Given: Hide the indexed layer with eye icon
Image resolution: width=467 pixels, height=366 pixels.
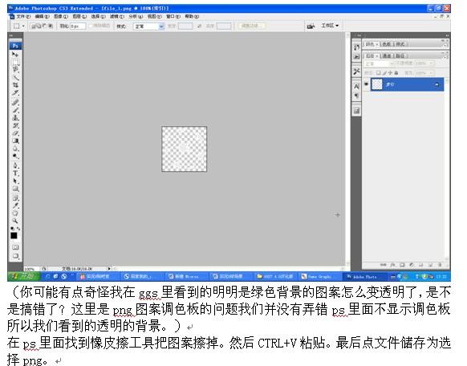Looking at the screenshot, I should (x=367, y=84).
